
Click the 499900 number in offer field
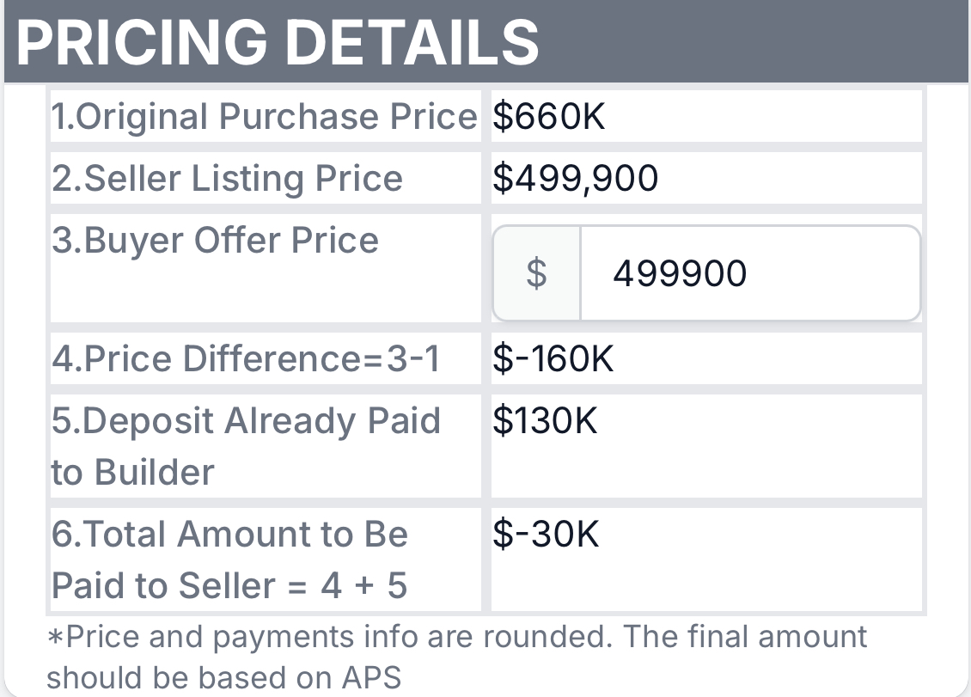pyautogui.click(x=680, y=273)
